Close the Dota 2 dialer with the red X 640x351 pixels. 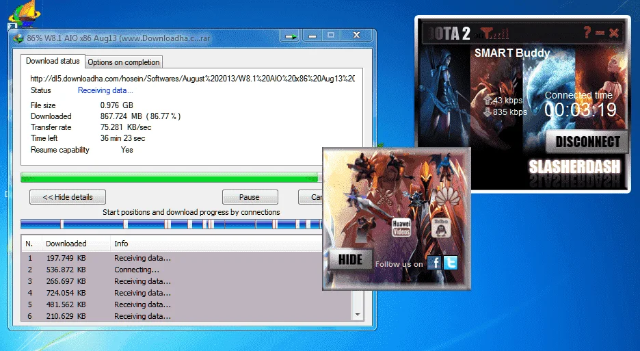pos(614,33)
